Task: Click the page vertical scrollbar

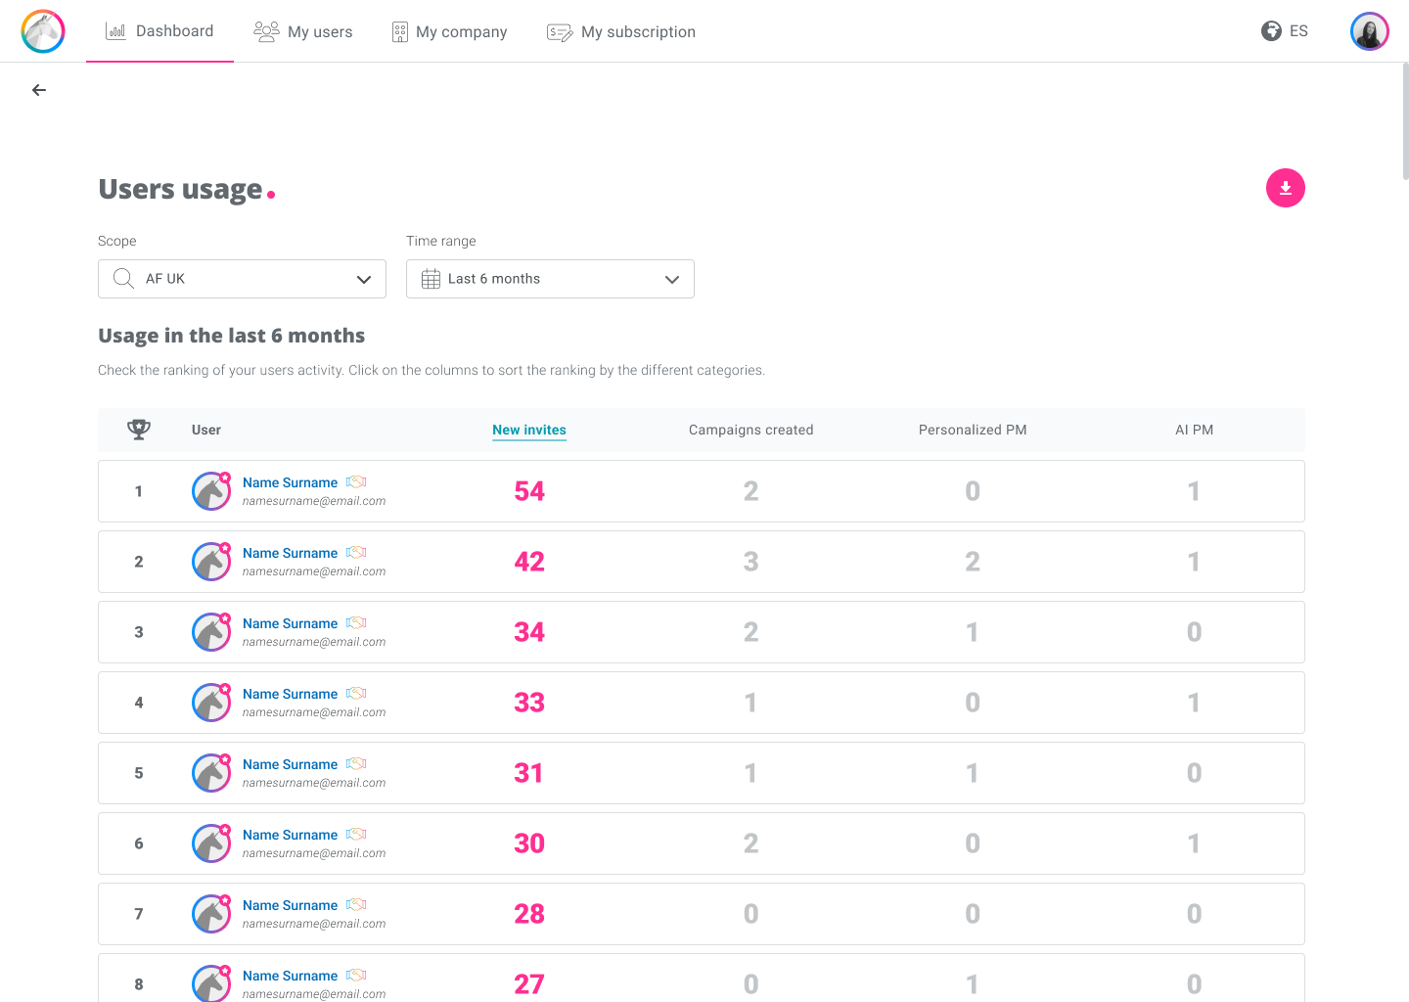Action: tap(1405, 121)
